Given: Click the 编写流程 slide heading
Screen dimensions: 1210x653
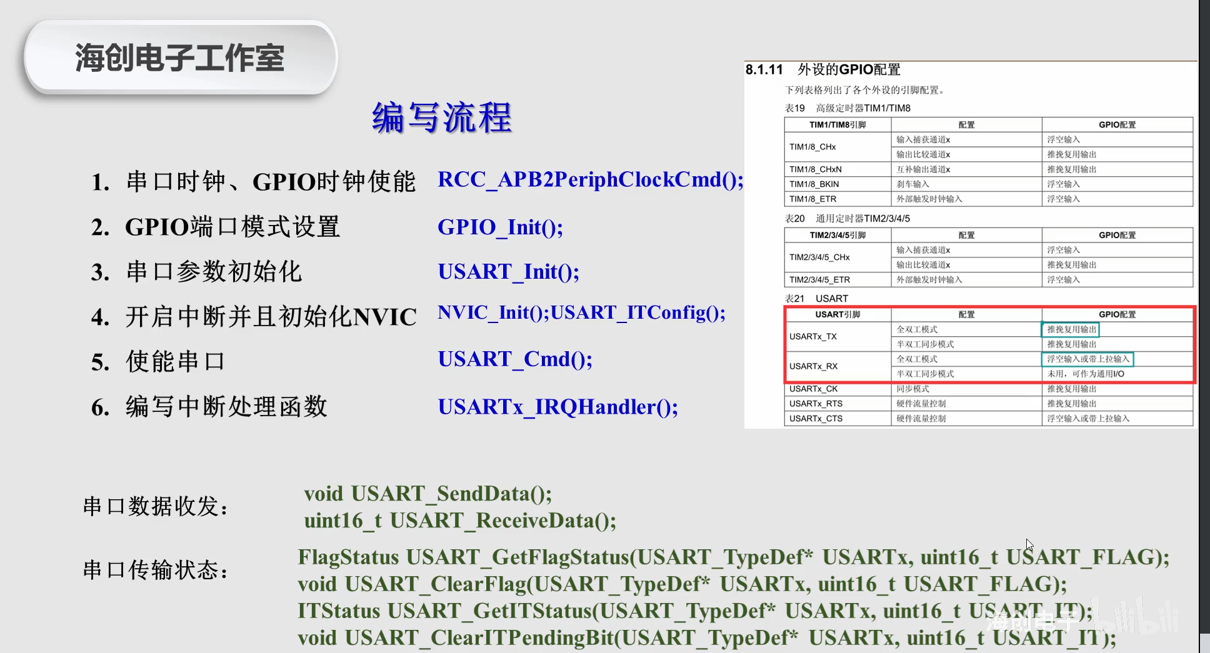Looking at the screenshot, I should click(442, 117).
